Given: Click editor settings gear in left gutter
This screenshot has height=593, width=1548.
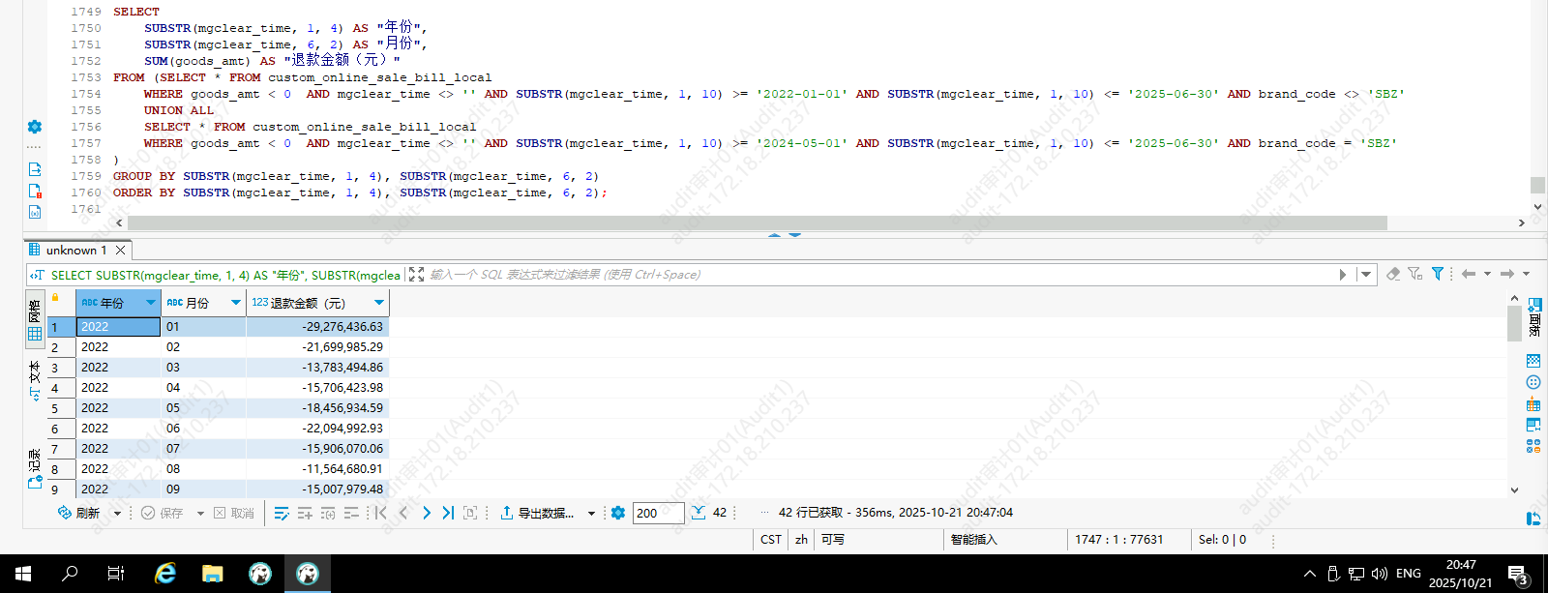Looking at the screenshot, I should click(x=35, y=127).
